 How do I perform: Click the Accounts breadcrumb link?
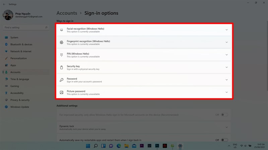tap(67, 13)
